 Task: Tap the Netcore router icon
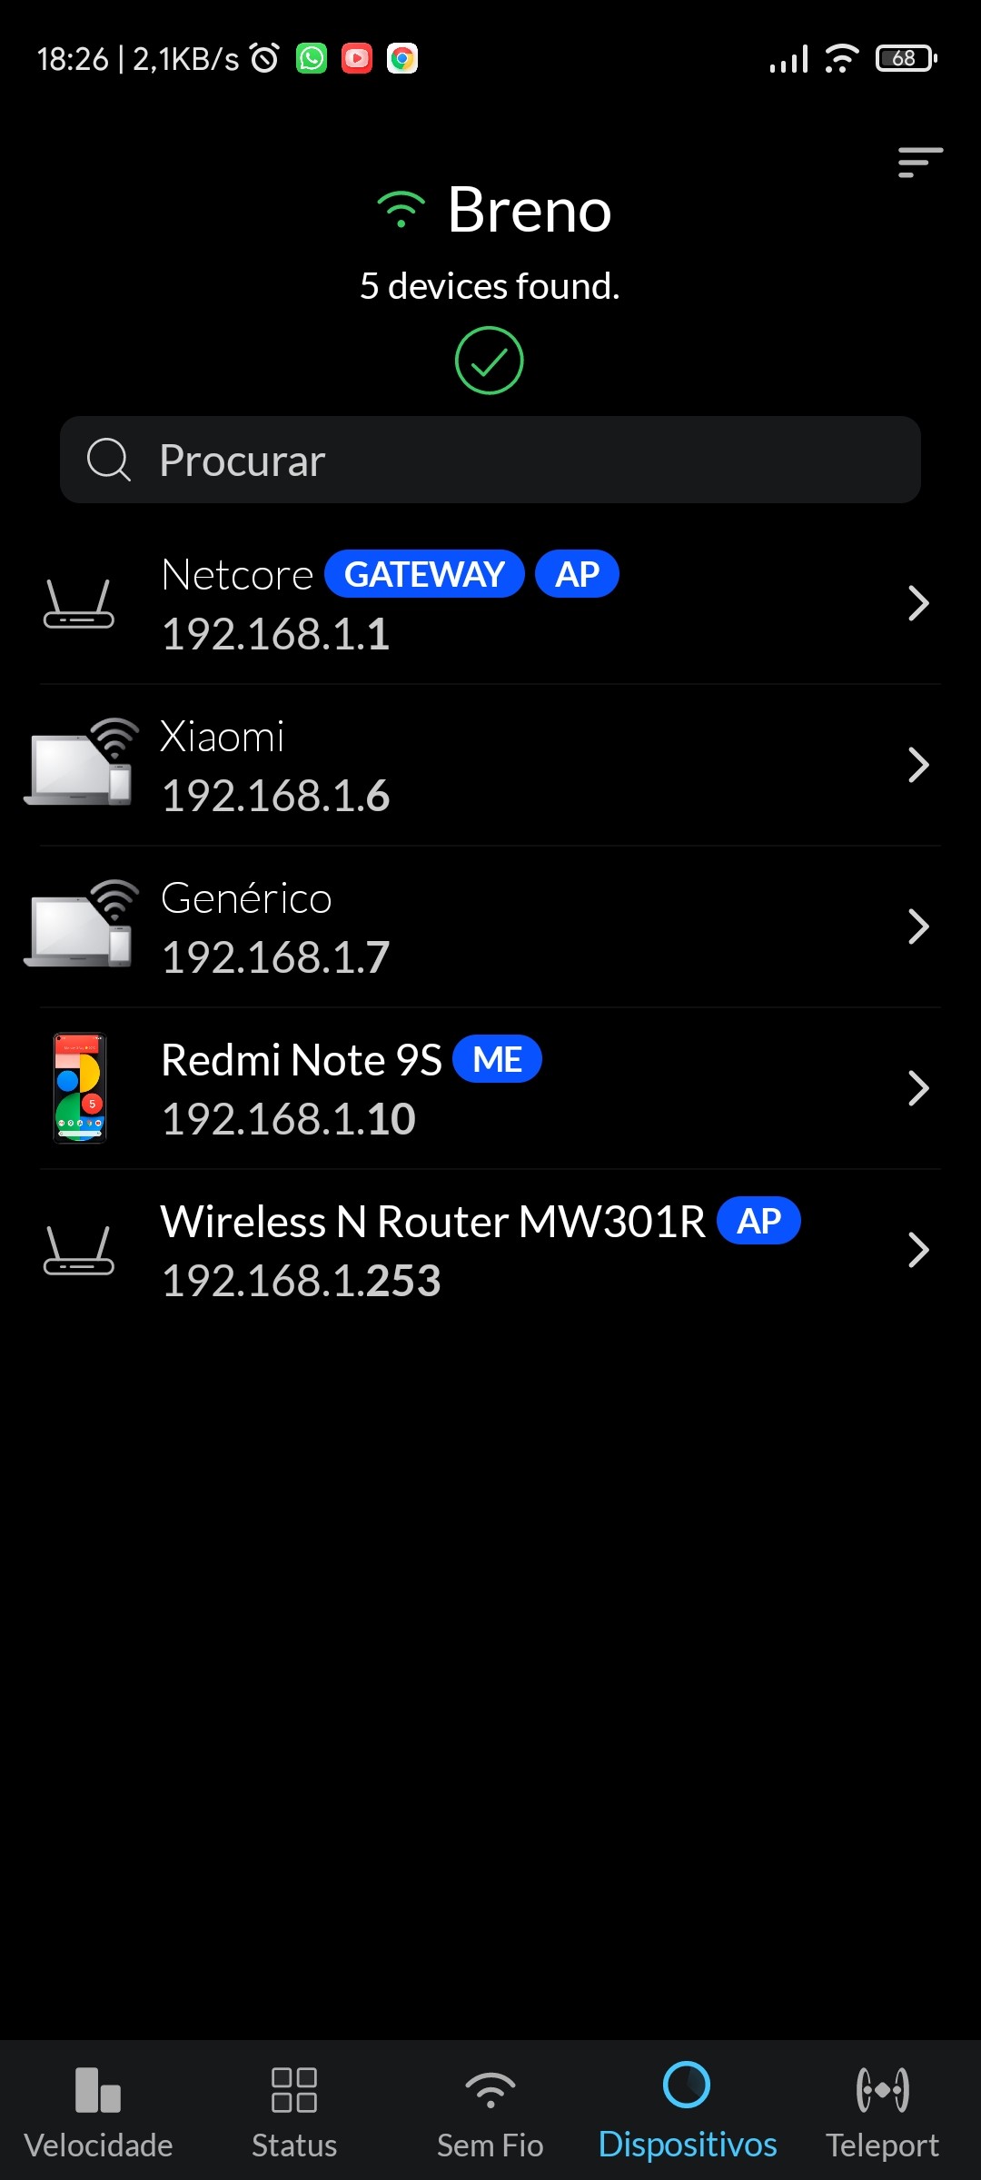(79, 604)
